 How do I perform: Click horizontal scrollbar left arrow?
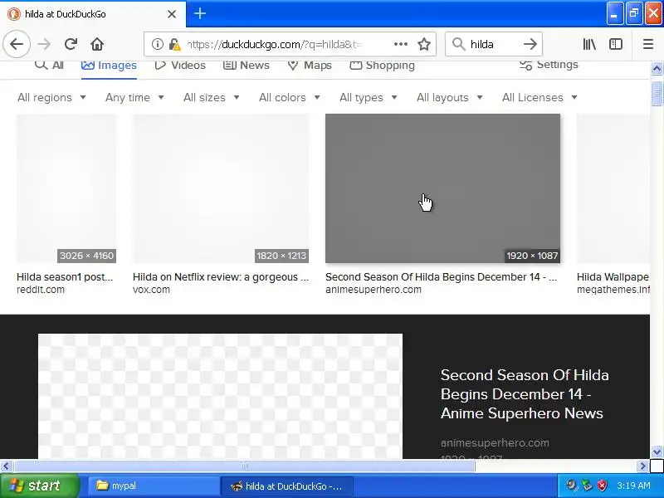coord(6,466)
